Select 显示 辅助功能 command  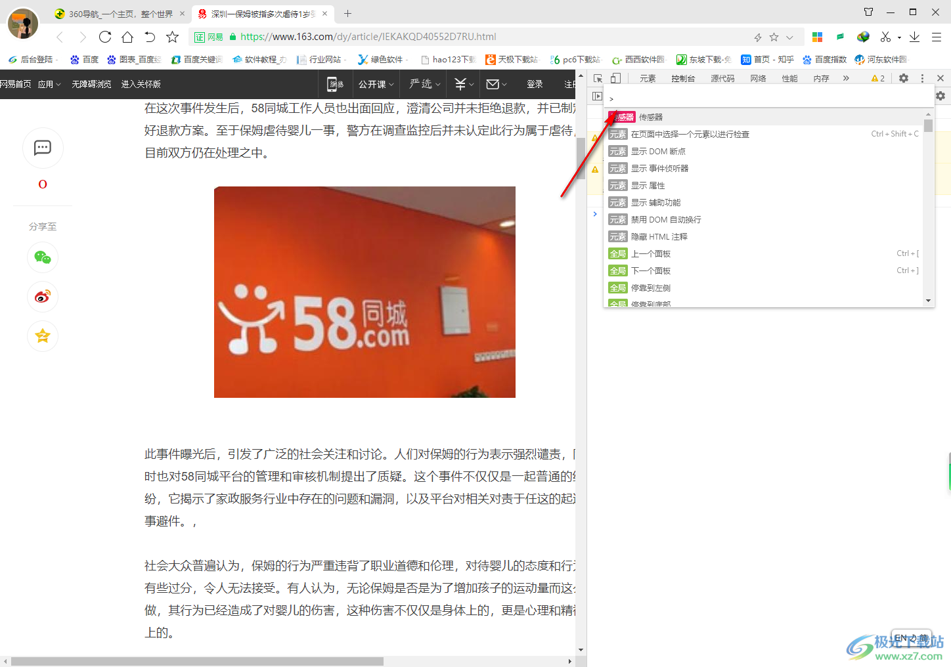point(763,202)
